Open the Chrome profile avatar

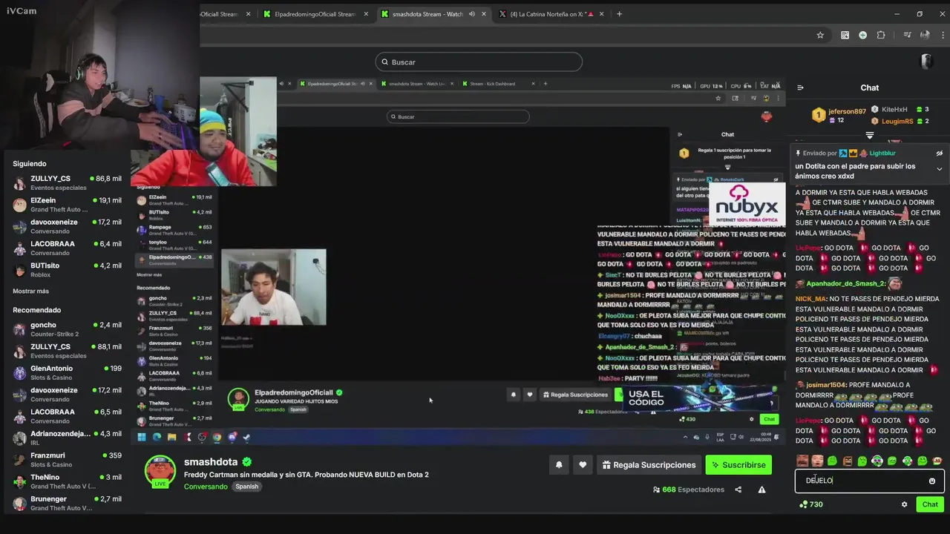pos(925,35)
